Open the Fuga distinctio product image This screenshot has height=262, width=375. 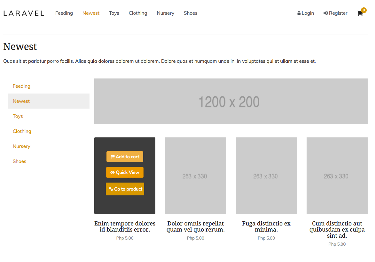point(266,176)
